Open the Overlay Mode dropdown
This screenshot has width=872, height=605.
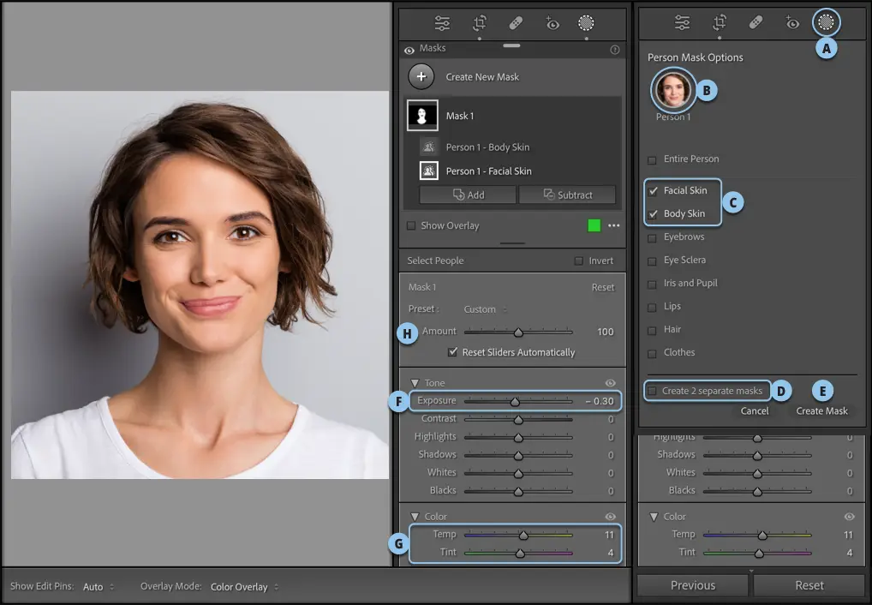[x=244, y=587]
